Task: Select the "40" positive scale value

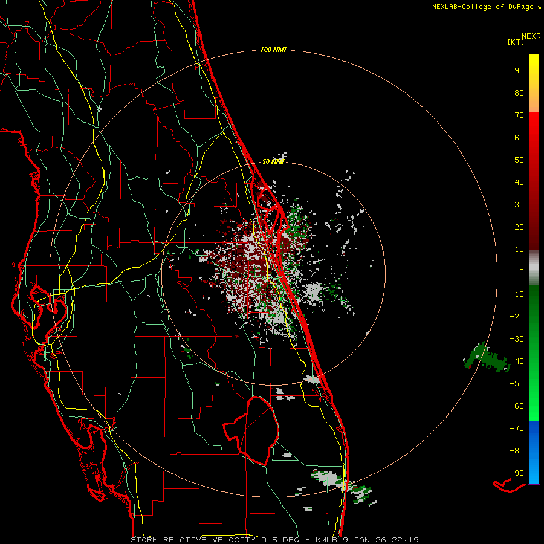Action: pyautogui.click(x=519, y=183)
